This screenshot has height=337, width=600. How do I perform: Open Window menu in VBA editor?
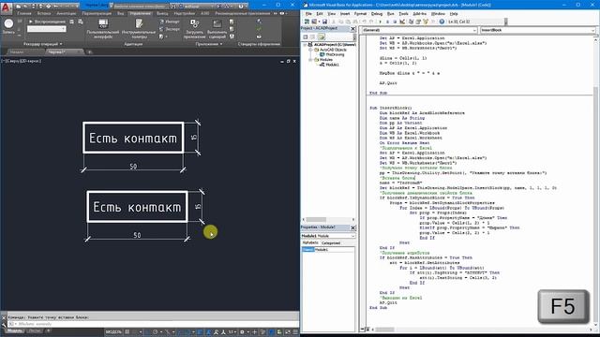point(438,14)
